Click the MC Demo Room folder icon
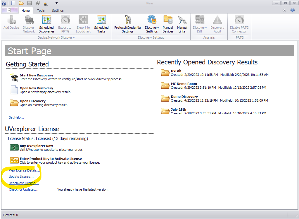The width and height of the screenshot is (299, 219). pyautogui.click(x=165, y=85)
